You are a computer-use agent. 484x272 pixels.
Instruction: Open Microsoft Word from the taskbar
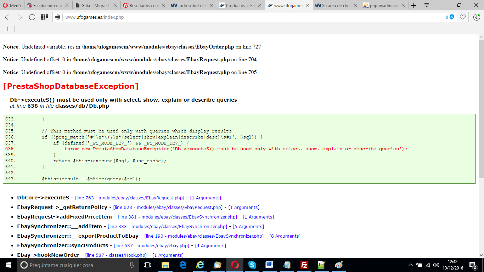270,265
